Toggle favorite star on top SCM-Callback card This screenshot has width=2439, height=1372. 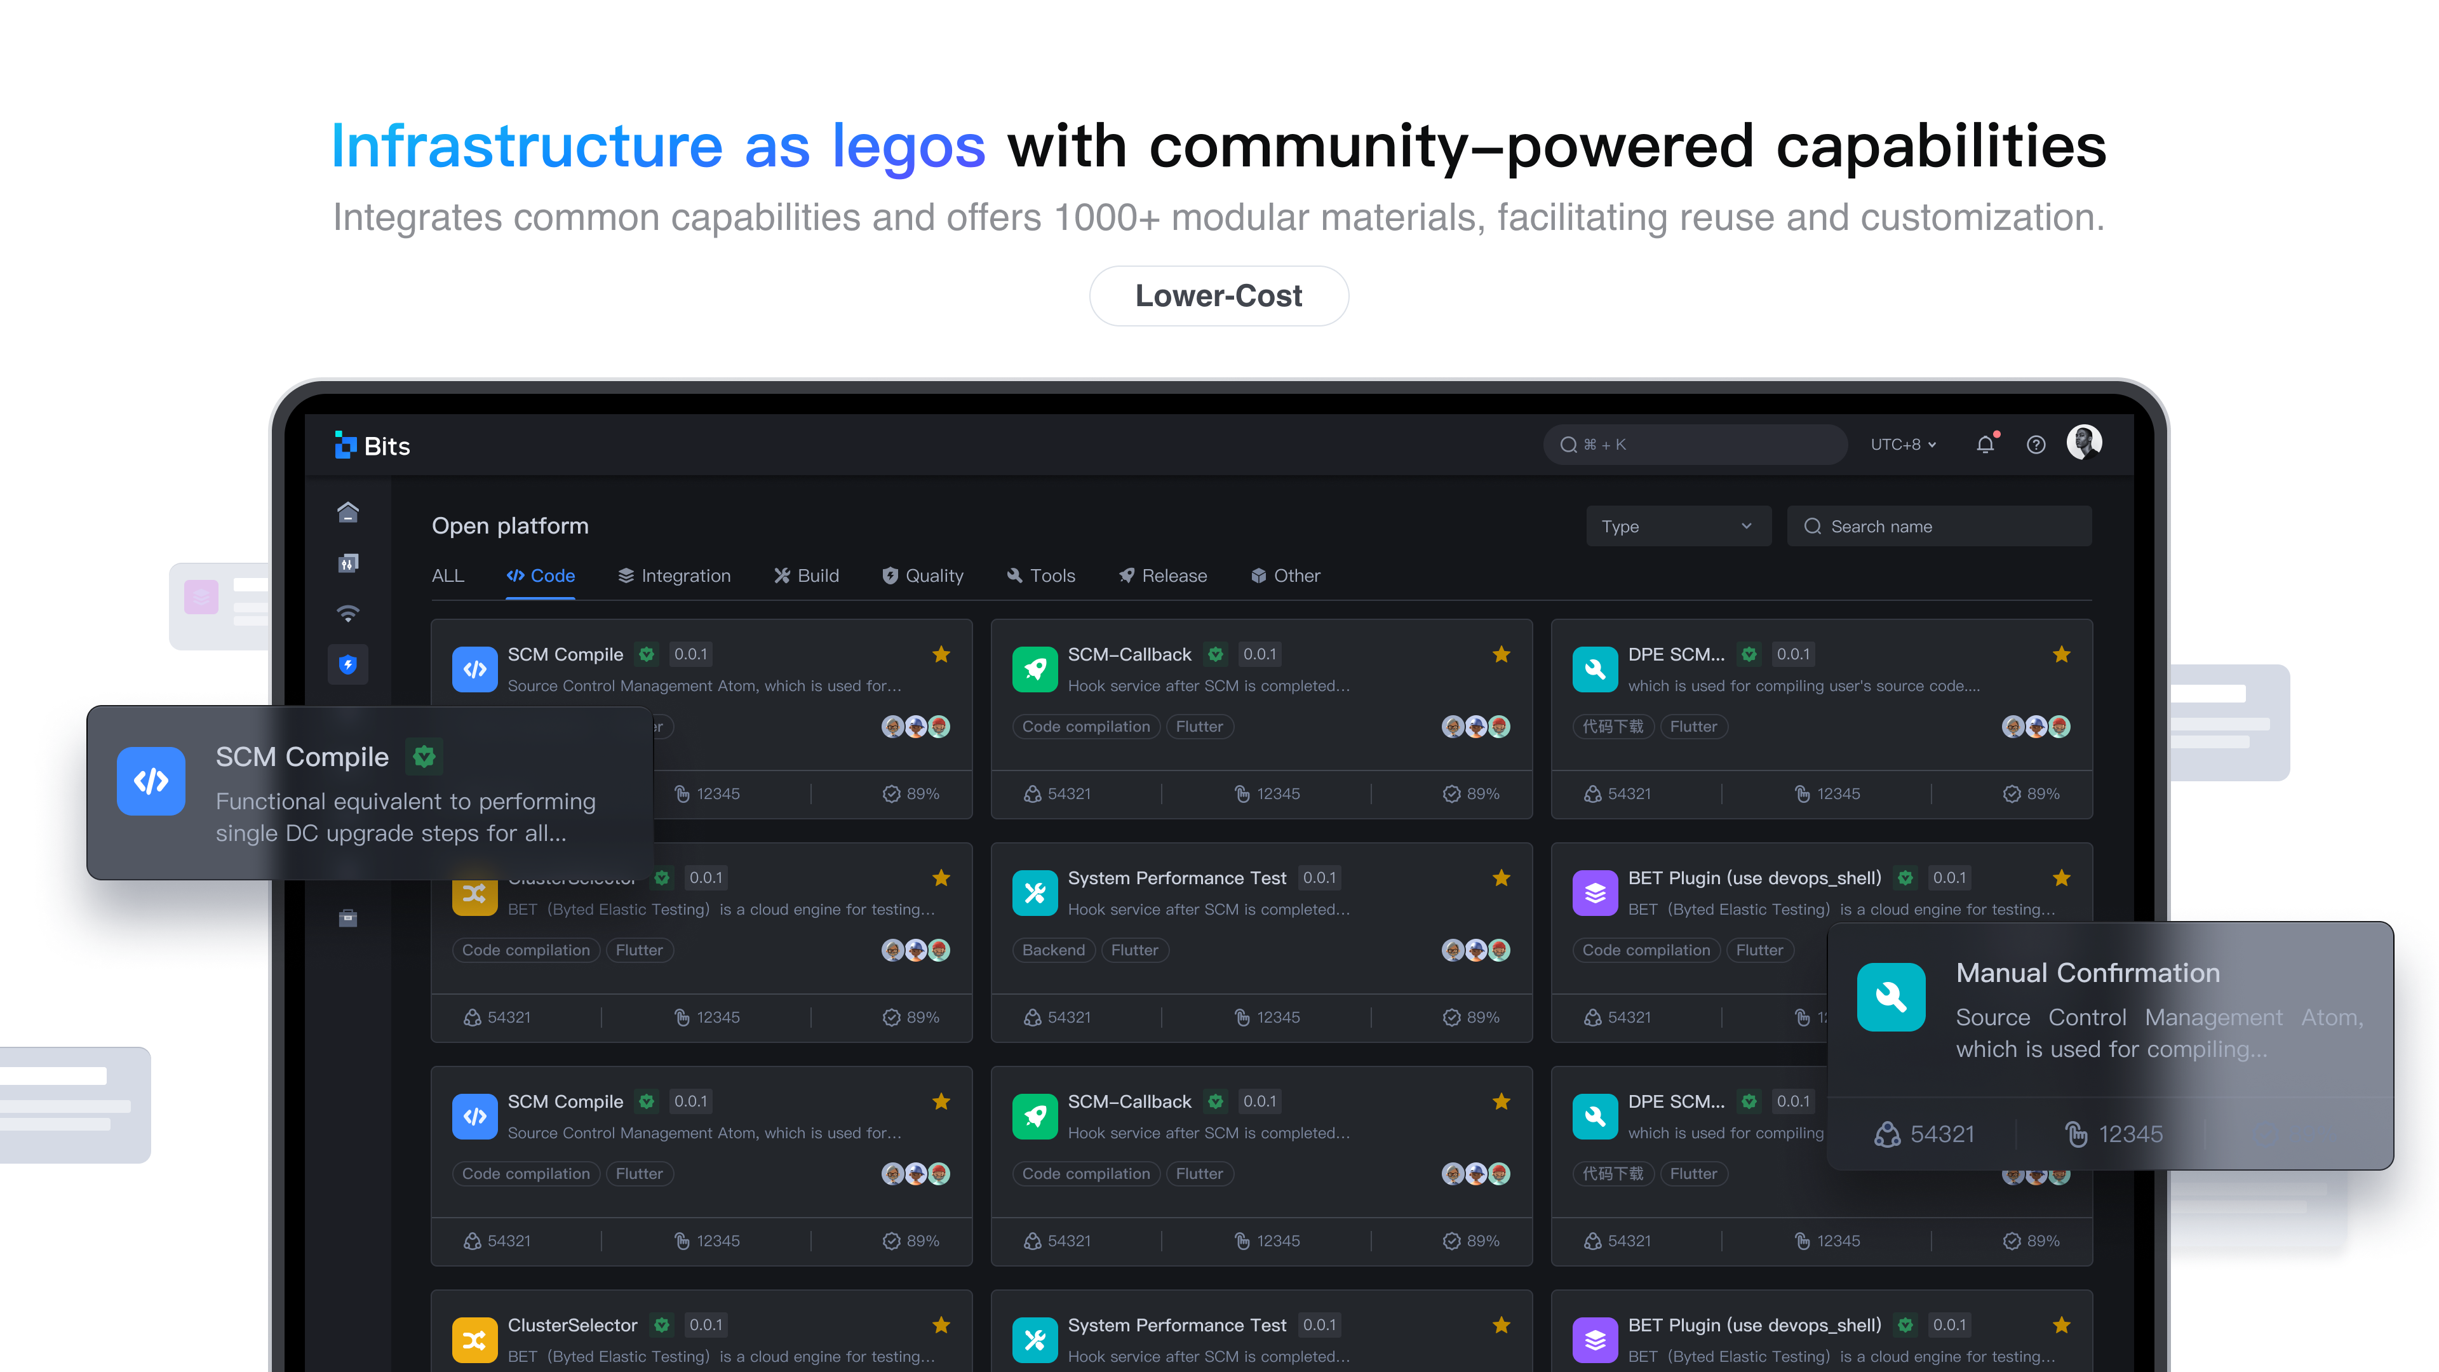(1502, 654)
